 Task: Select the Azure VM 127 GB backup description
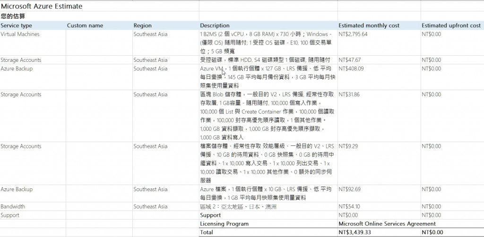268,77
